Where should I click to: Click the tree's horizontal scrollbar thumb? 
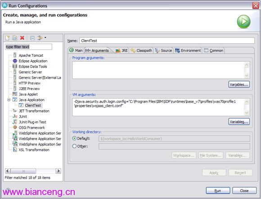pyautogui.click(x=23, y=171)
